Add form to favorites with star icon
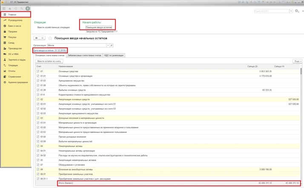Screen dimensions: 304x188 [50, 38]
